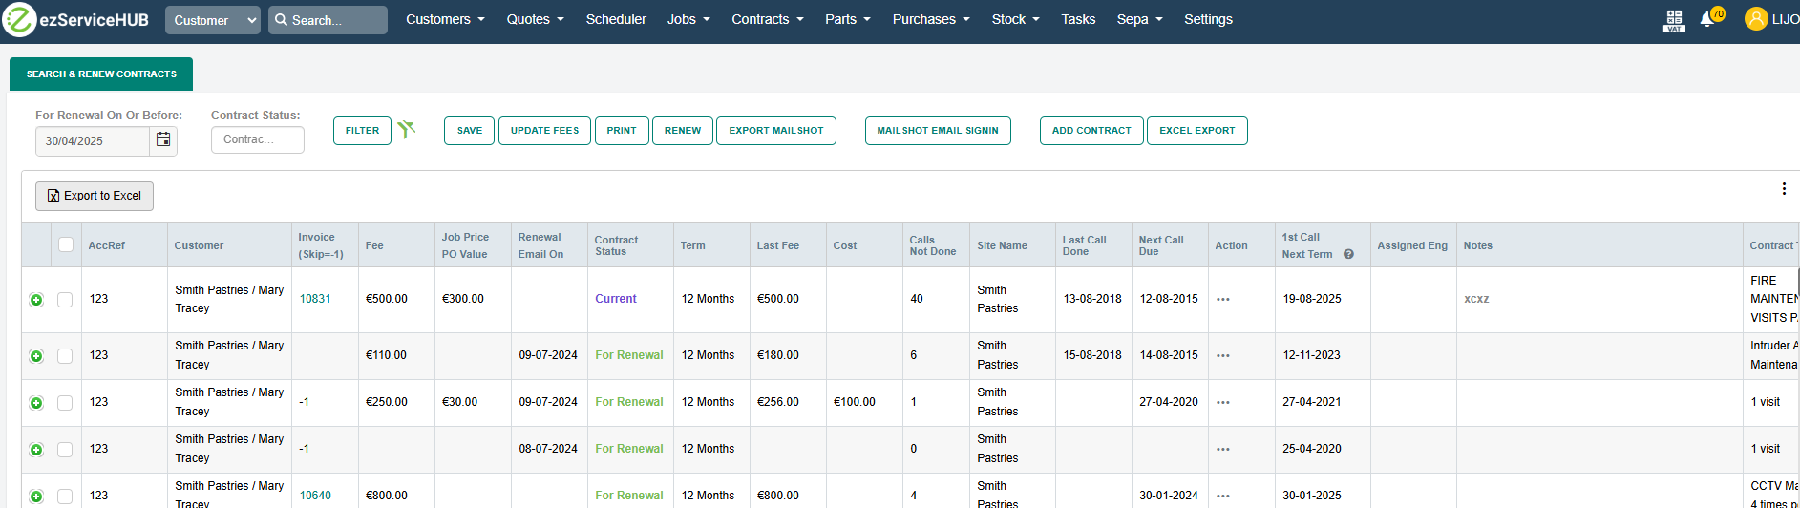Select the Search & Renew Contracts tab

[x=101, y=74]
